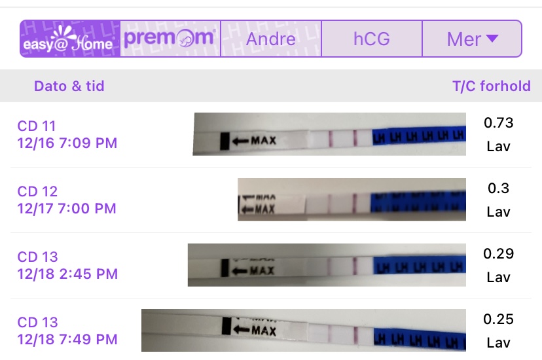
Task: Open the Mer dropdown menu
Action: pos(472,39)
